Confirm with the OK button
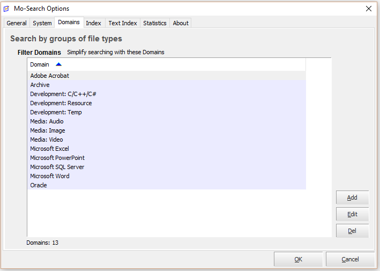The height and width of the screenshot is (271, 380). coord(299,259)
